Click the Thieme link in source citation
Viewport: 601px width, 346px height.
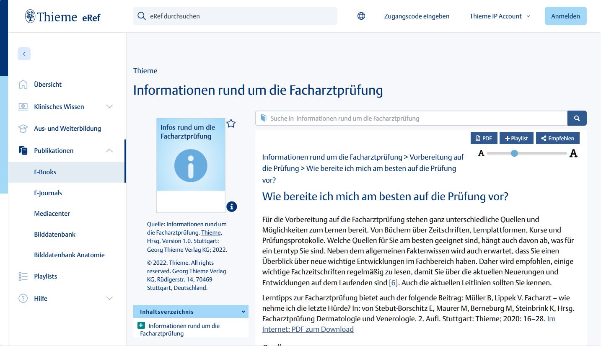coord(211,232)
